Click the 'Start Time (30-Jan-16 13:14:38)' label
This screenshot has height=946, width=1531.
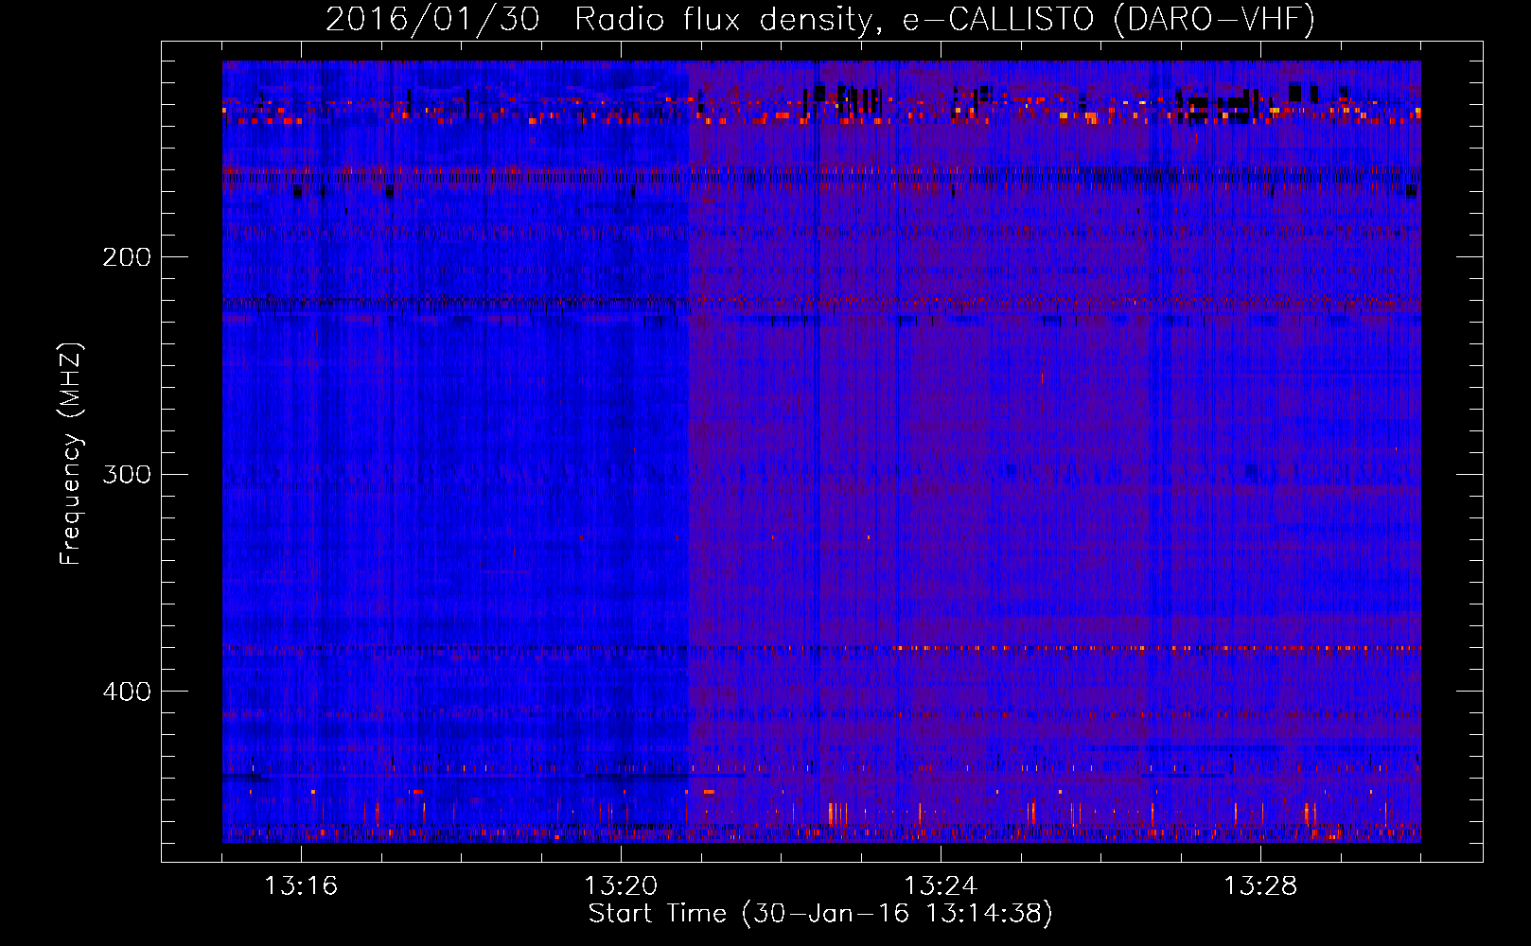(x=820, y=914)
